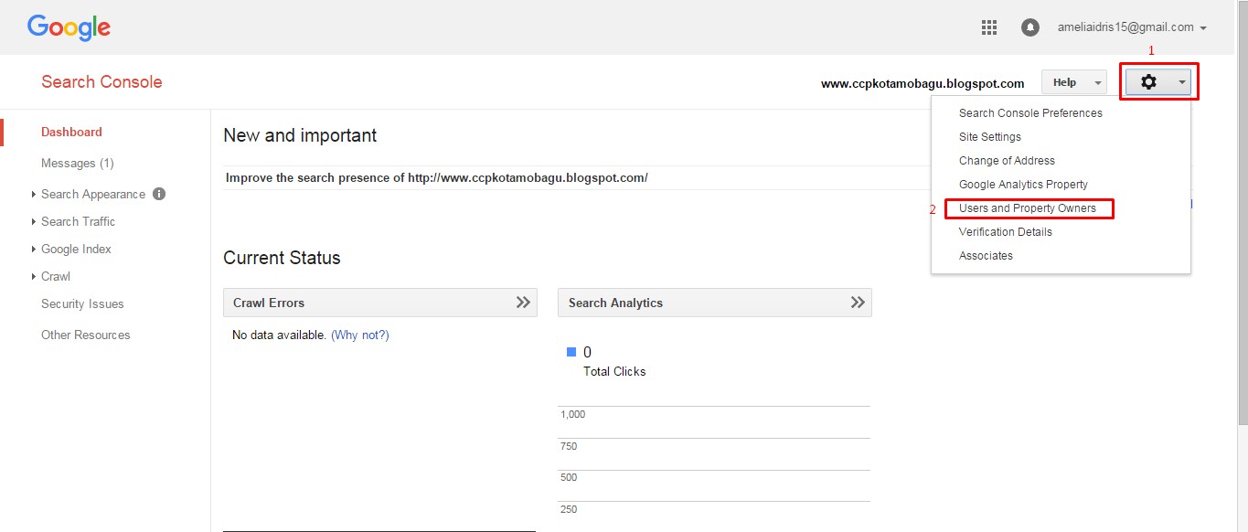Click the 1,000 chart axis label

(x=572, y=414)
